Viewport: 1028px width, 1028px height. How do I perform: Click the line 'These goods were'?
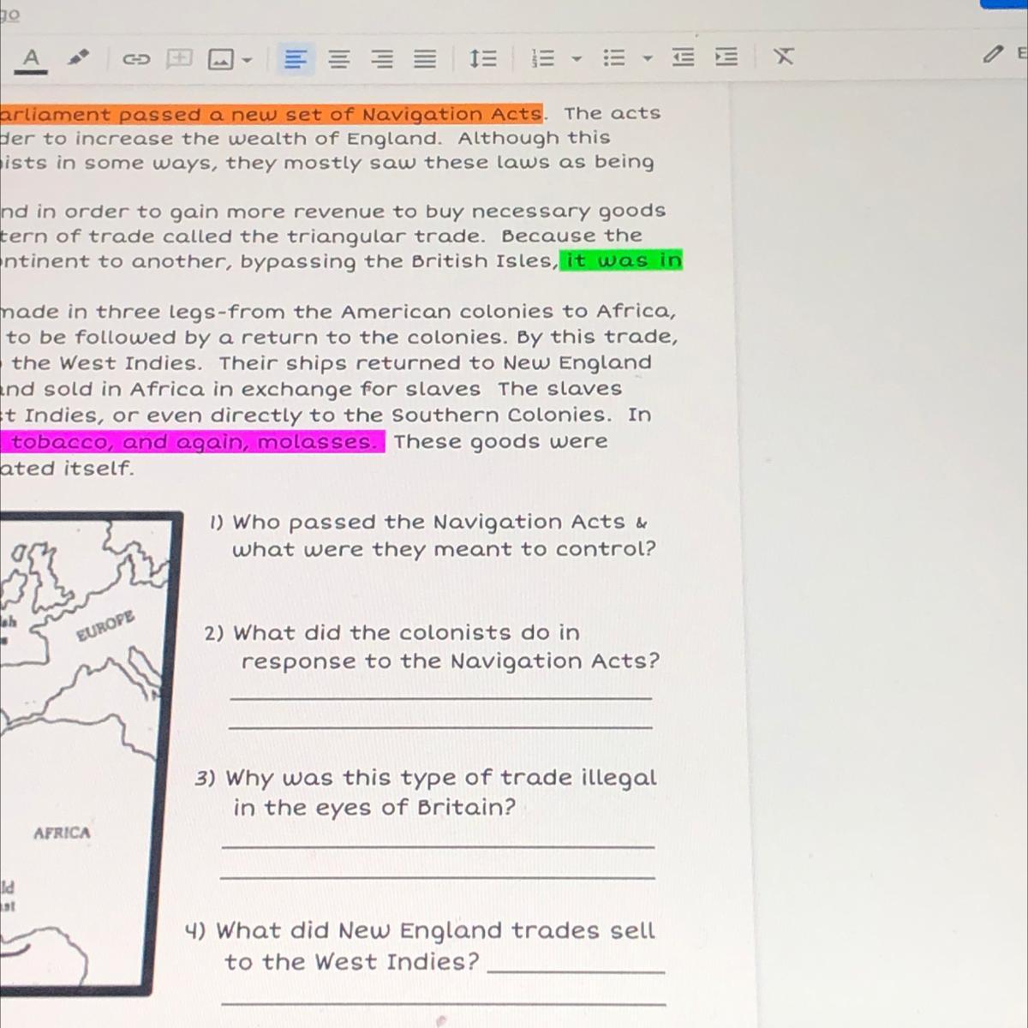(x=501, y=442)
